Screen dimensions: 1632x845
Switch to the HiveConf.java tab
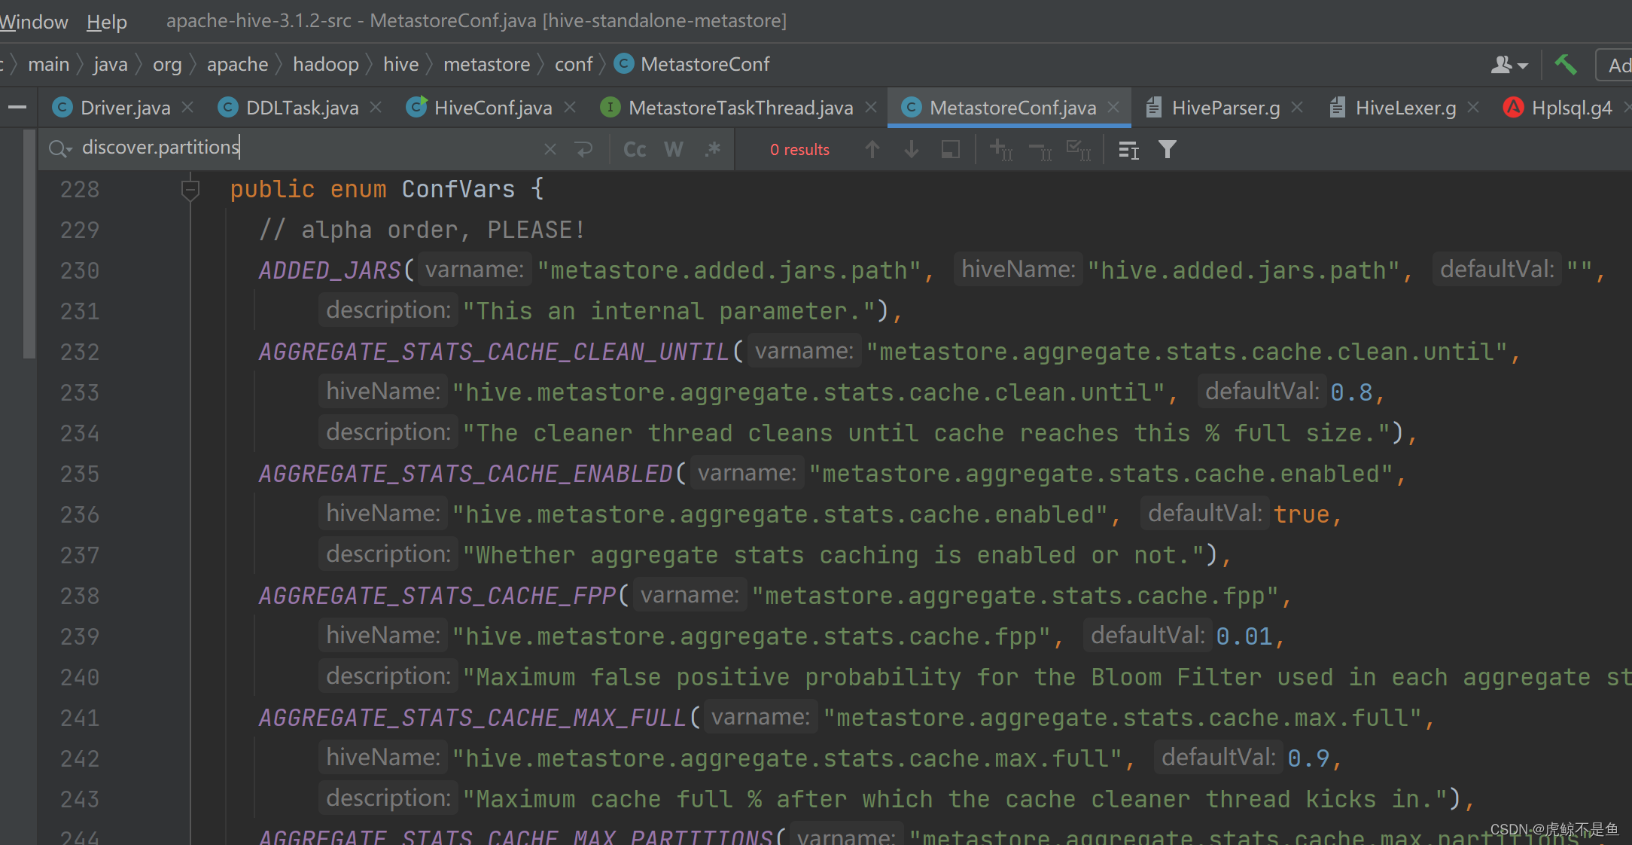[493, 108]
